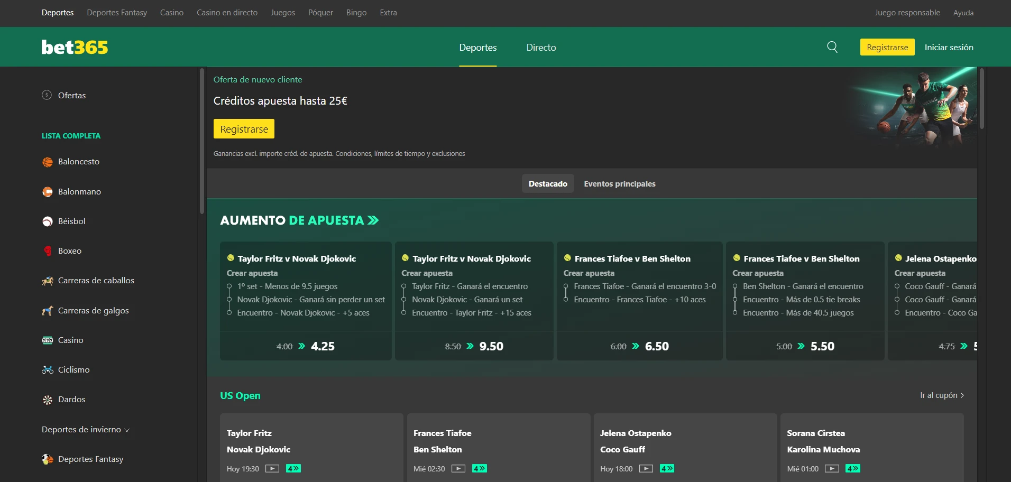Open Jelena Ostapenko bet boost card
Viewport: 1011px width, 482px height.
pos(932,301)
